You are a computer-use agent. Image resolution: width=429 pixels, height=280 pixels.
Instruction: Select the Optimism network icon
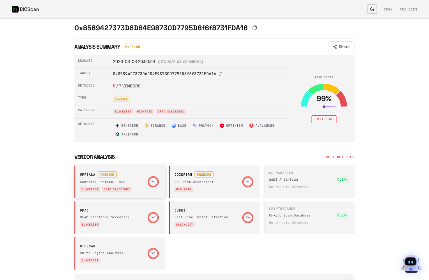(222, 125)
